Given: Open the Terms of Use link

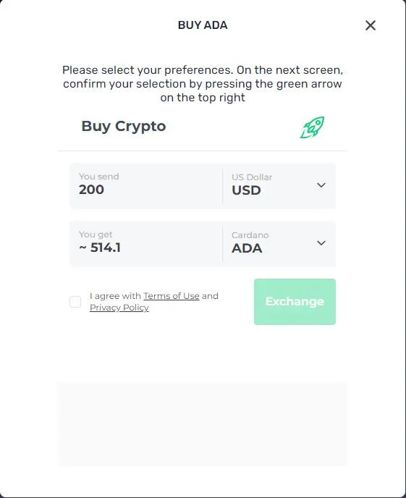Looking at the screenshot, I should pyautogui.click(x=172, y=296).
